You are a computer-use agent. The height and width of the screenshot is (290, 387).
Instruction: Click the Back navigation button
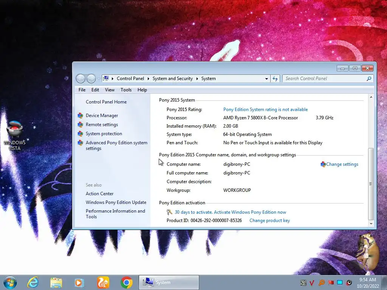pos(80,79)
